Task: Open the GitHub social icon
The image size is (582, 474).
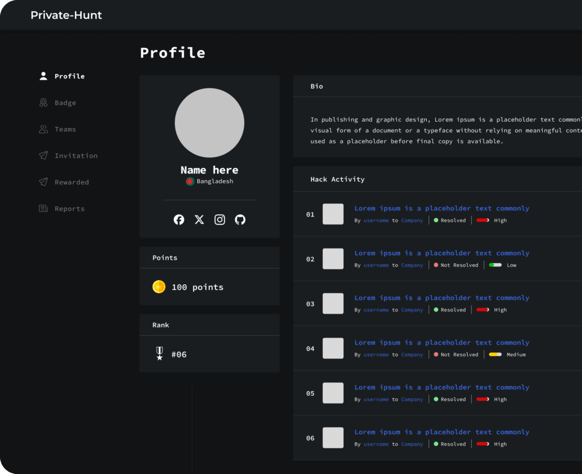Action: (x=240, y=220)
